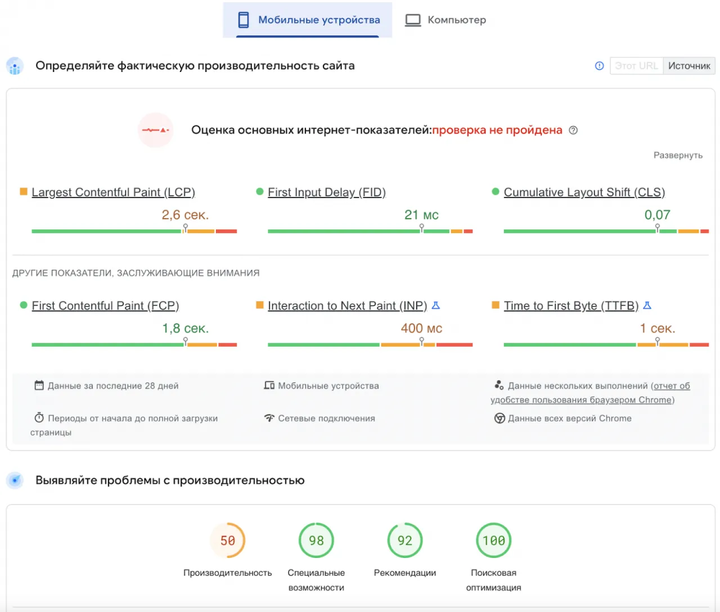This screenshot has height=612, width=720.
Task: Click the INP distribution bar
Action: coord(370,345)
